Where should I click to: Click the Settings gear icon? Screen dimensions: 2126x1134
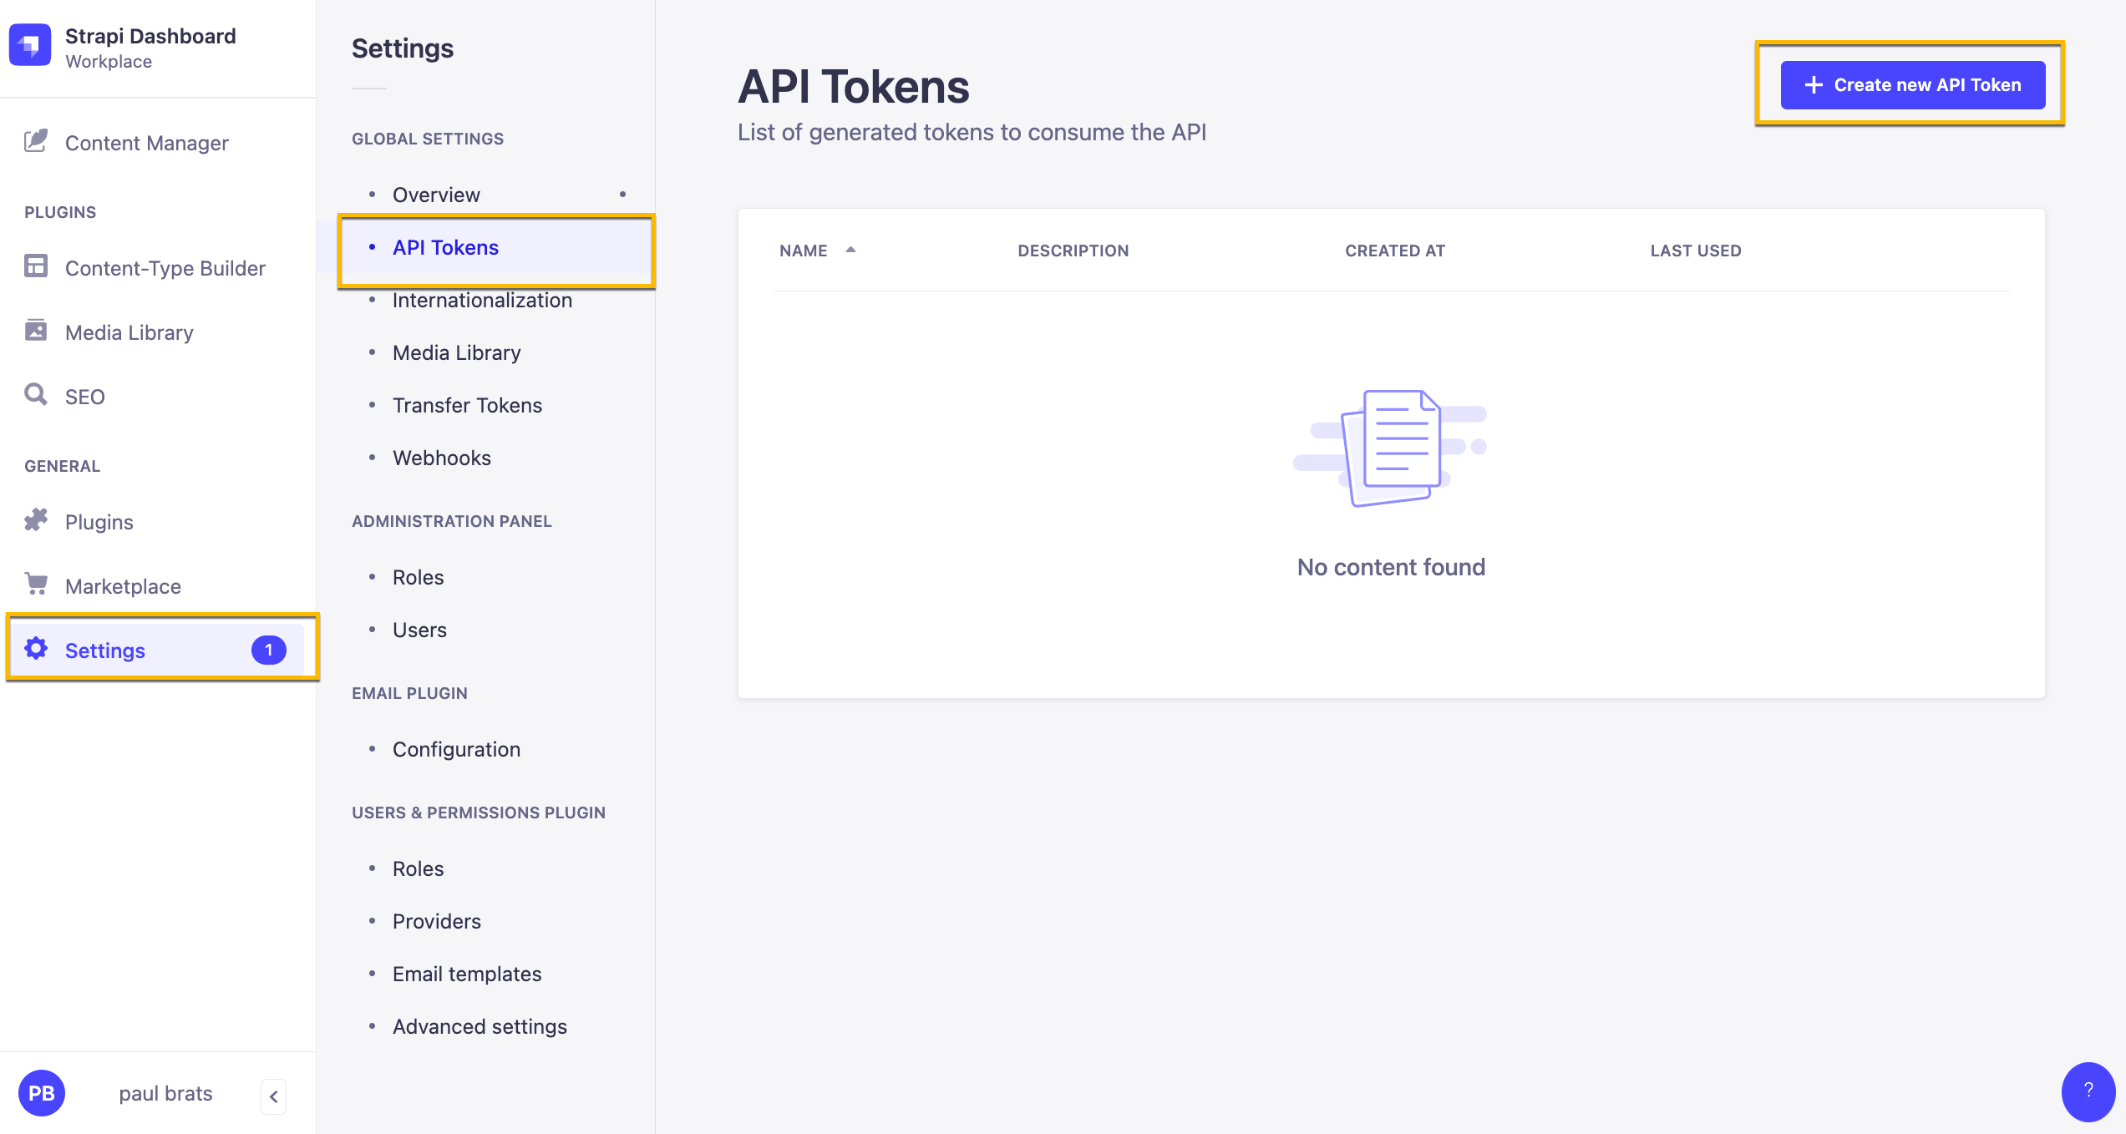tap(36, 648)
